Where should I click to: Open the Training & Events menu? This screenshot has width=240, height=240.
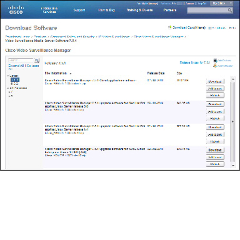tap(140, 10)
